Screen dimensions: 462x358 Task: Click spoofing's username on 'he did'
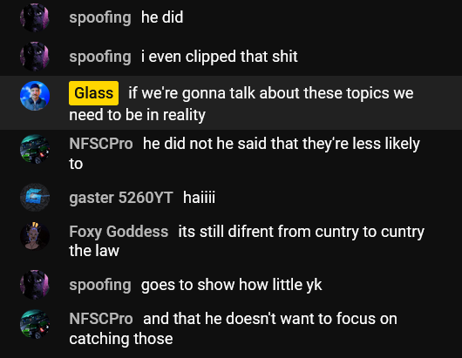(x=100, y=17)
